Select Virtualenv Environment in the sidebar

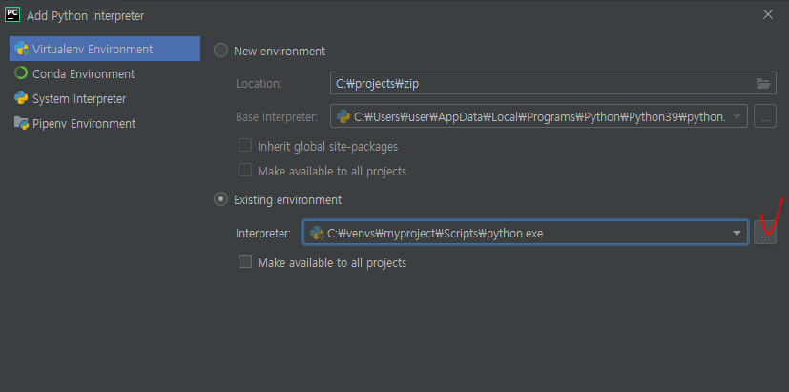[105, 49]
